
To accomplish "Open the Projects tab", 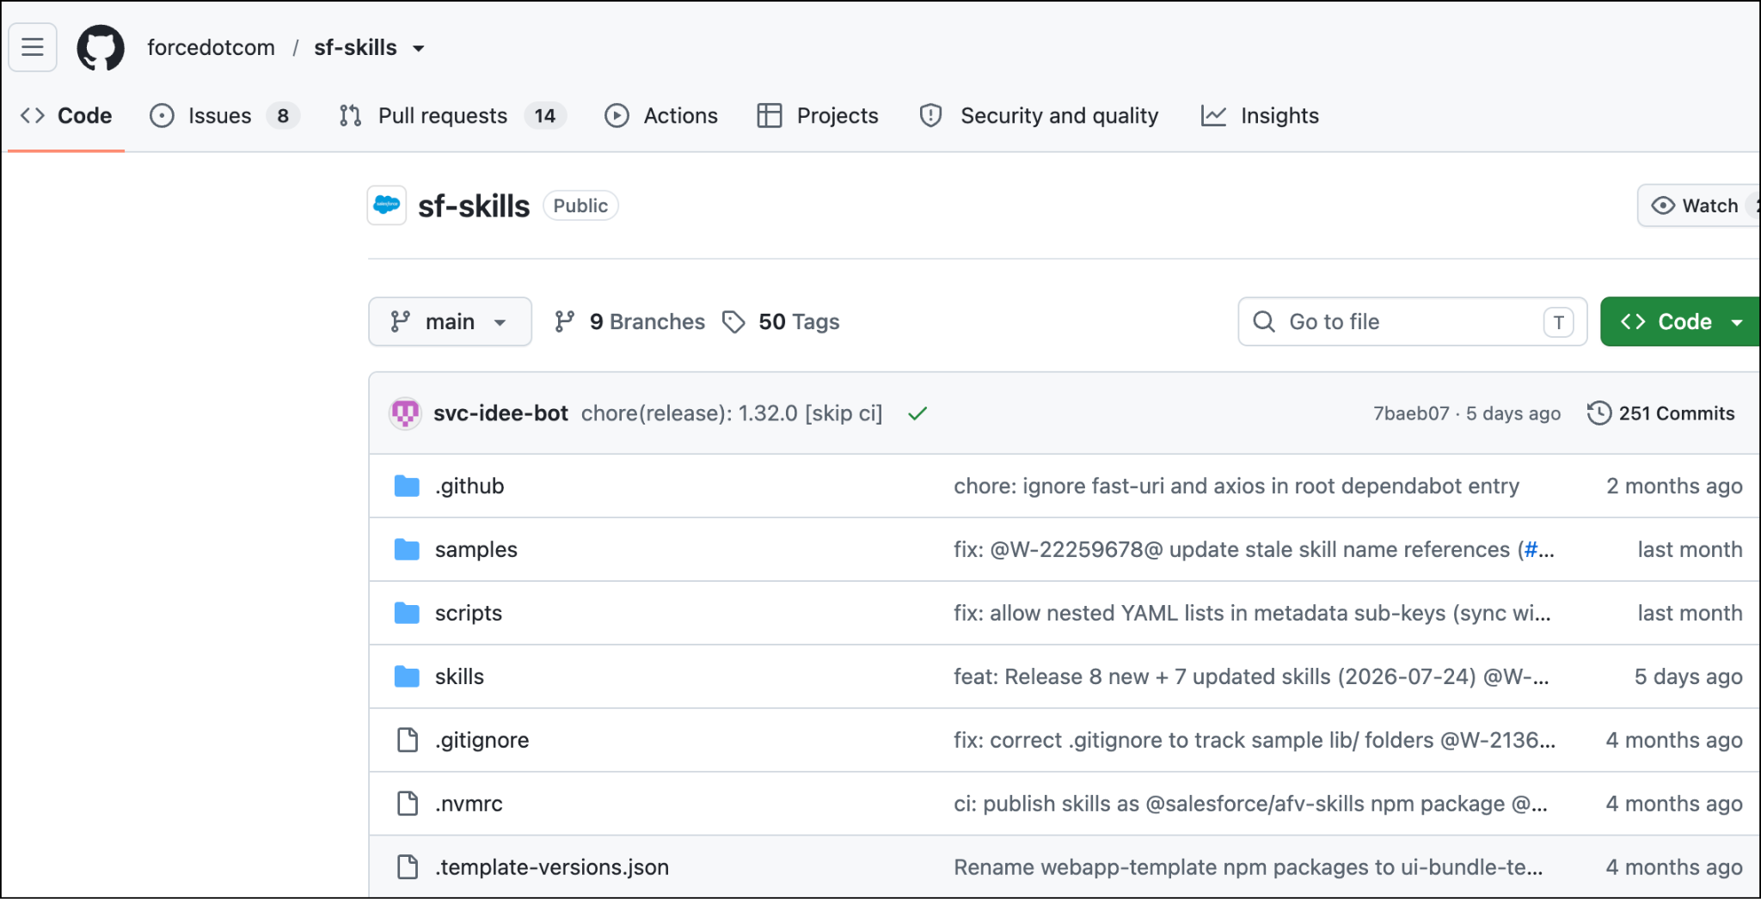I will tap(817, 115).
